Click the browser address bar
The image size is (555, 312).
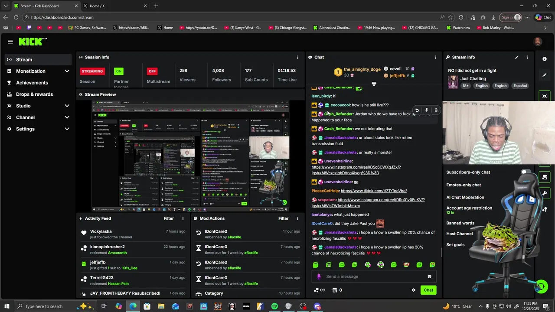pos(234,17)
